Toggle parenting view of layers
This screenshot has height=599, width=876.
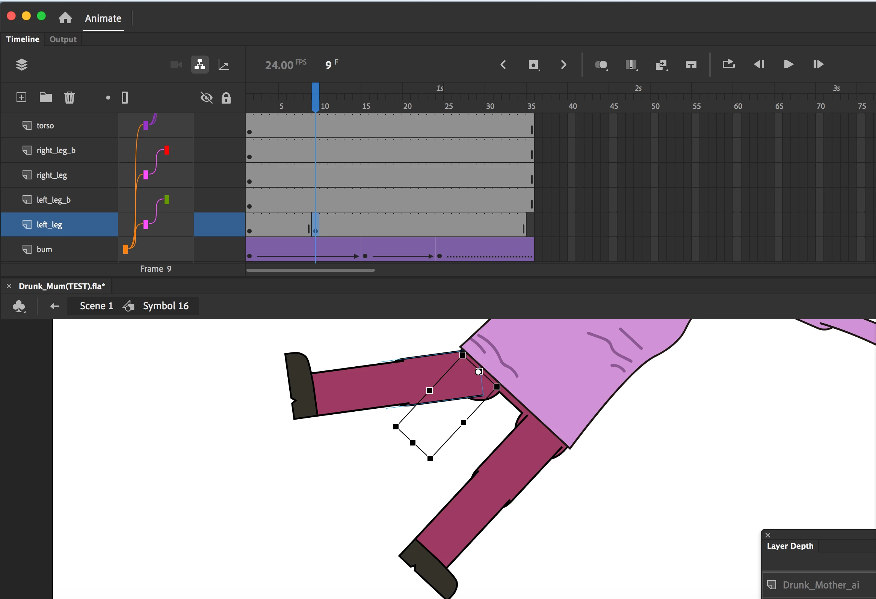coord(199,65)
